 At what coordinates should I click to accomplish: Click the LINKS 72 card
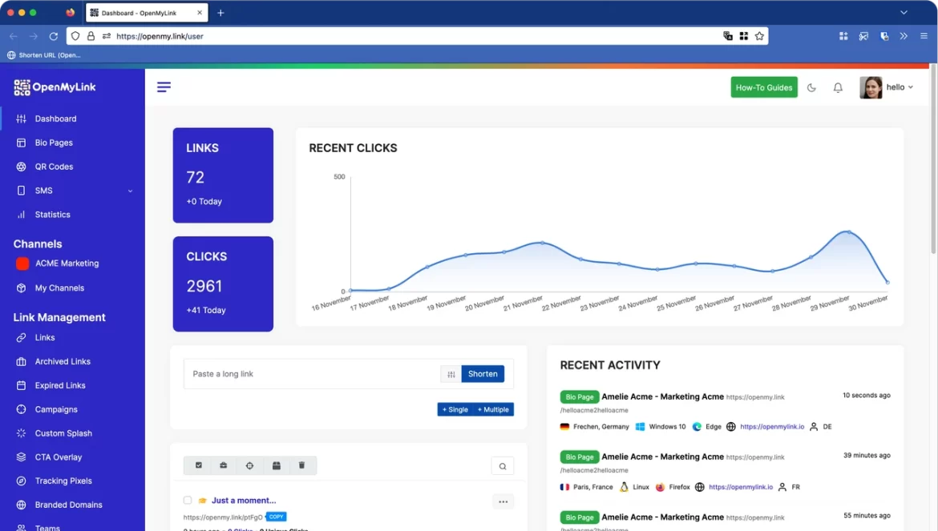223,175
